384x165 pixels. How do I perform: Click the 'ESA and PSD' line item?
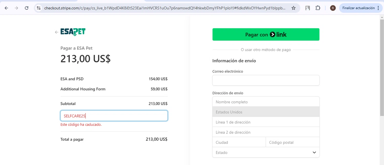coord(72,79)
